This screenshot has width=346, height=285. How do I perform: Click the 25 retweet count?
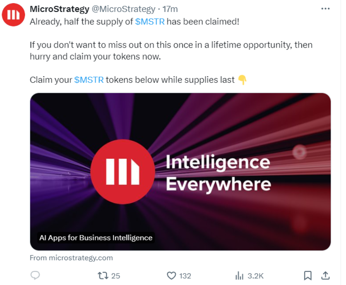click(116, 276)
